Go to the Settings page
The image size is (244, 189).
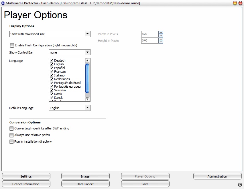(x=26, y=176)
